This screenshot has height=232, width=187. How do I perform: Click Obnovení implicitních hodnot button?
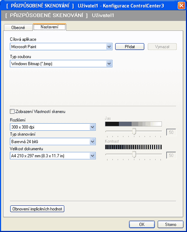click(x=37, y=209)
